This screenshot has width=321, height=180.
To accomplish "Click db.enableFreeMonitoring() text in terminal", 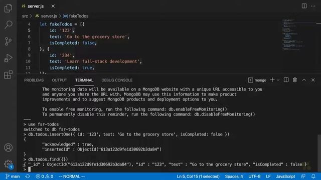I will click(x=198, y=109).
